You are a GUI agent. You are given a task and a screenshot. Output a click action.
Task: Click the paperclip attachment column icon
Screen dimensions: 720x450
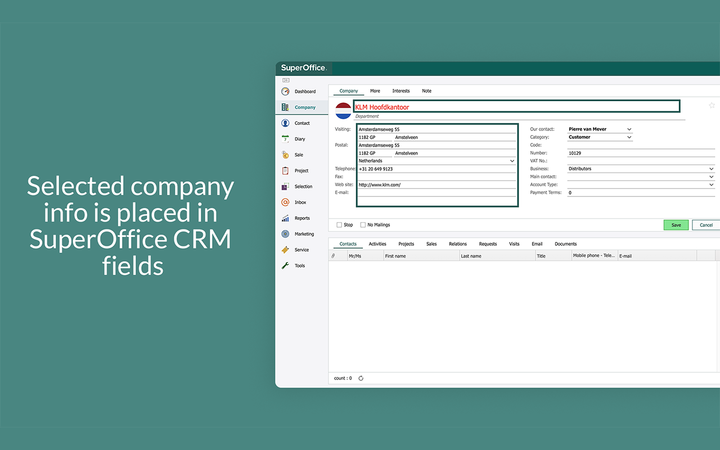pos(333,256)
